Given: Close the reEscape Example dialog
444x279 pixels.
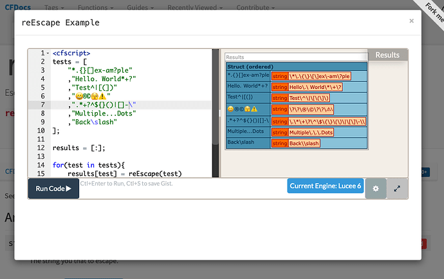Looking at the screenshot, I should [411, 21].
